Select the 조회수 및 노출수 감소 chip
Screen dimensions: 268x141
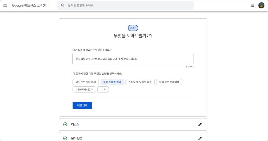140,82
